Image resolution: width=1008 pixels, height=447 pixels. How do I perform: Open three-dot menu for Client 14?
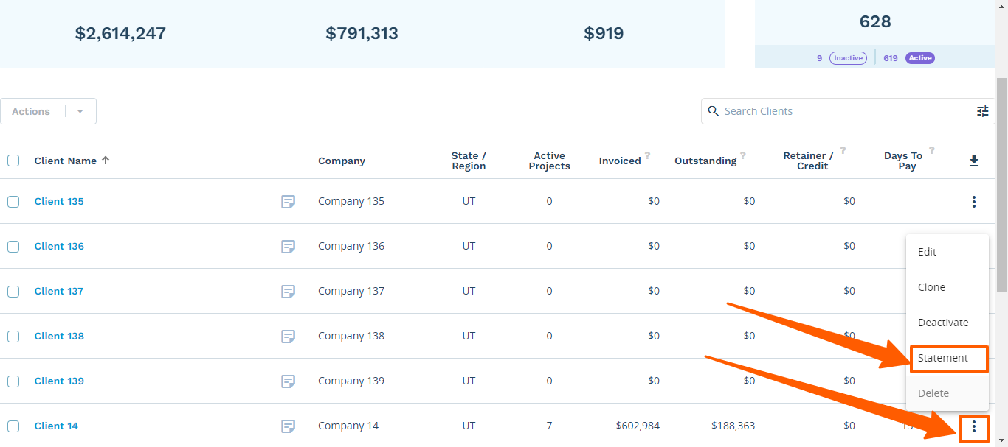[x=974, y=426]
